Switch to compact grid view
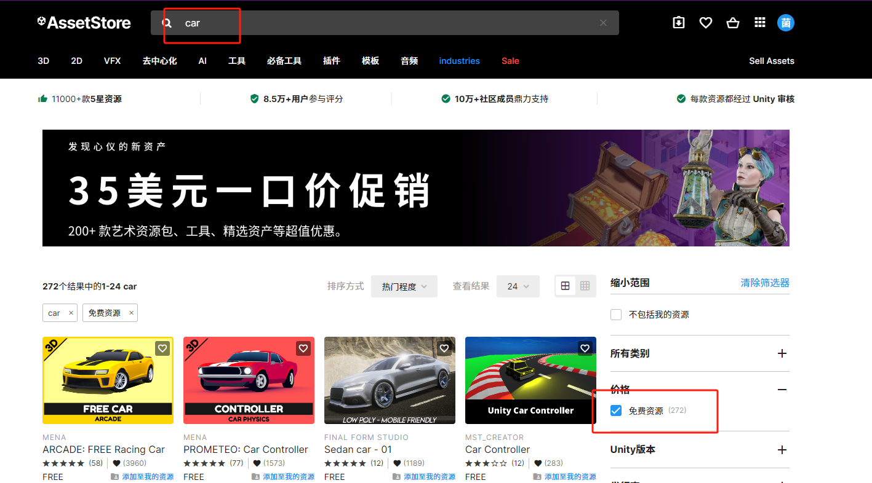 [585, 286]
